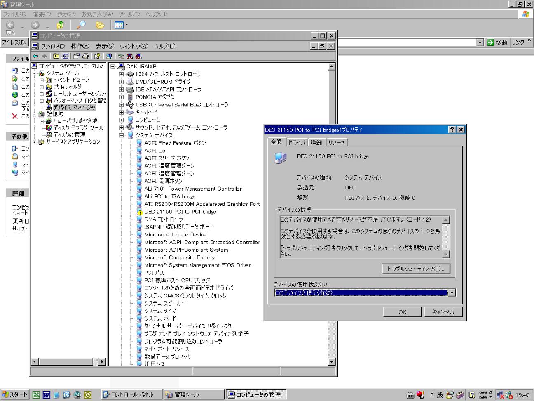Expand サービスとアプリケーション node
Image resolution: width=534 pixels, height=401 pixels.
click(35, 142)
